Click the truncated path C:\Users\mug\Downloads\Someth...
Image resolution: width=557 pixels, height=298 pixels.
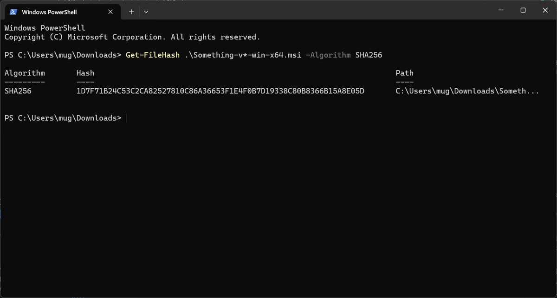coord(467,91)
